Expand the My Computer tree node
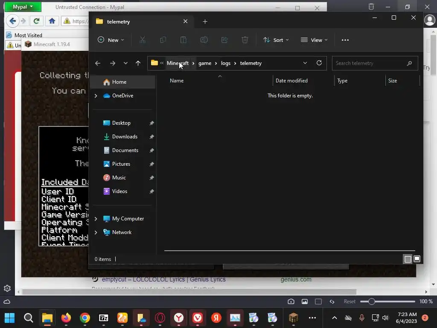Image resolution: width=437 pixels, height=328 pixels. [x=96, y=219]
